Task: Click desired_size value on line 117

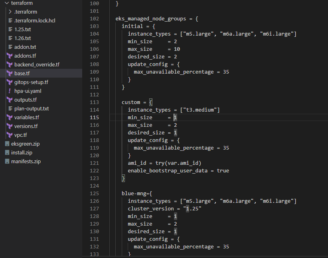Action: pos(175,133)
